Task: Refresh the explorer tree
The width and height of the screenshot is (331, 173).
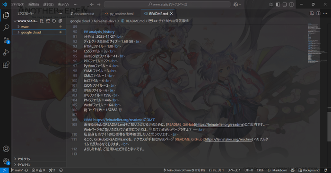Action: click(54, 21)
